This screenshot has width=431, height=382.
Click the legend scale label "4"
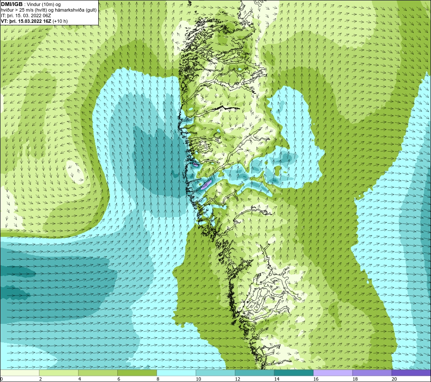(x=80, y=379)
